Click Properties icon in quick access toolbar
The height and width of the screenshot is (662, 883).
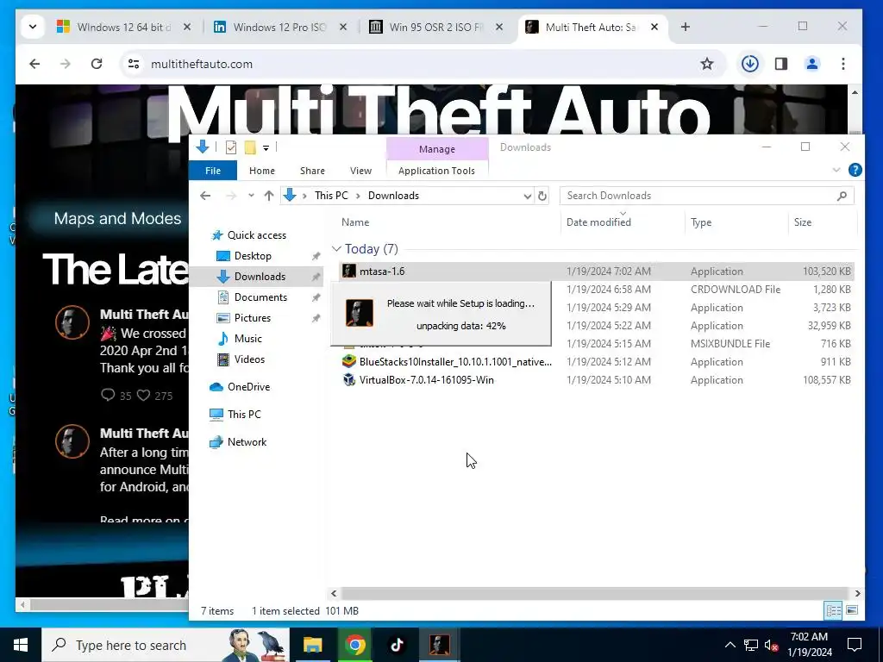tap(231, 147)
